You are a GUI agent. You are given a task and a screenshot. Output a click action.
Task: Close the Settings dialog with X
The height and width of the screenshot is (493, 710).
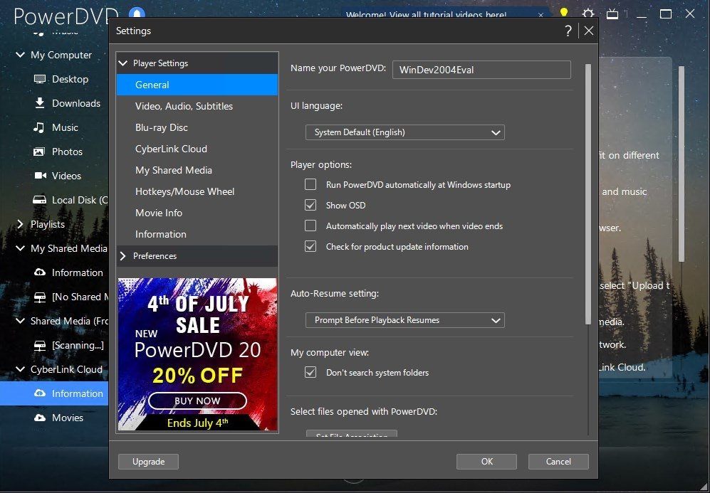click(x=589, y=31)
